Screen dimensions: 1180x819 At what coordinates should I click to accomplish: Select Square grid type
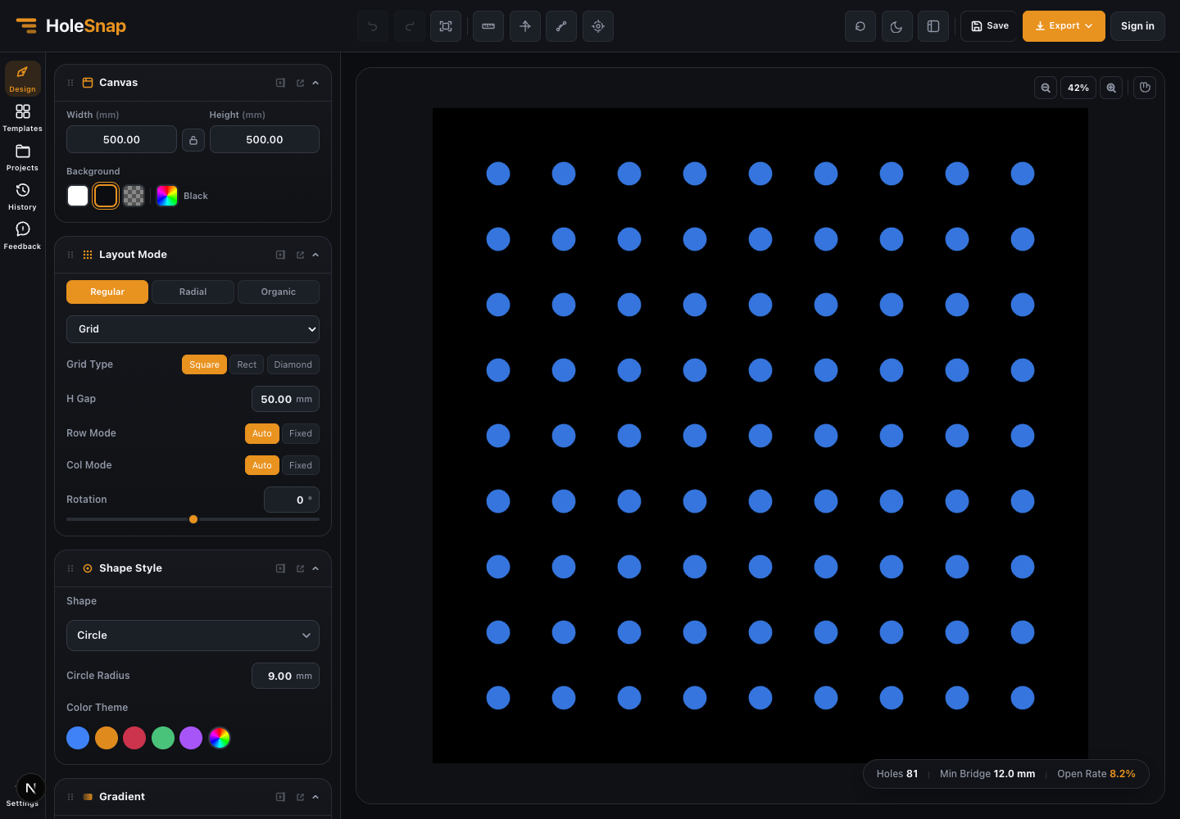[204, 364]
